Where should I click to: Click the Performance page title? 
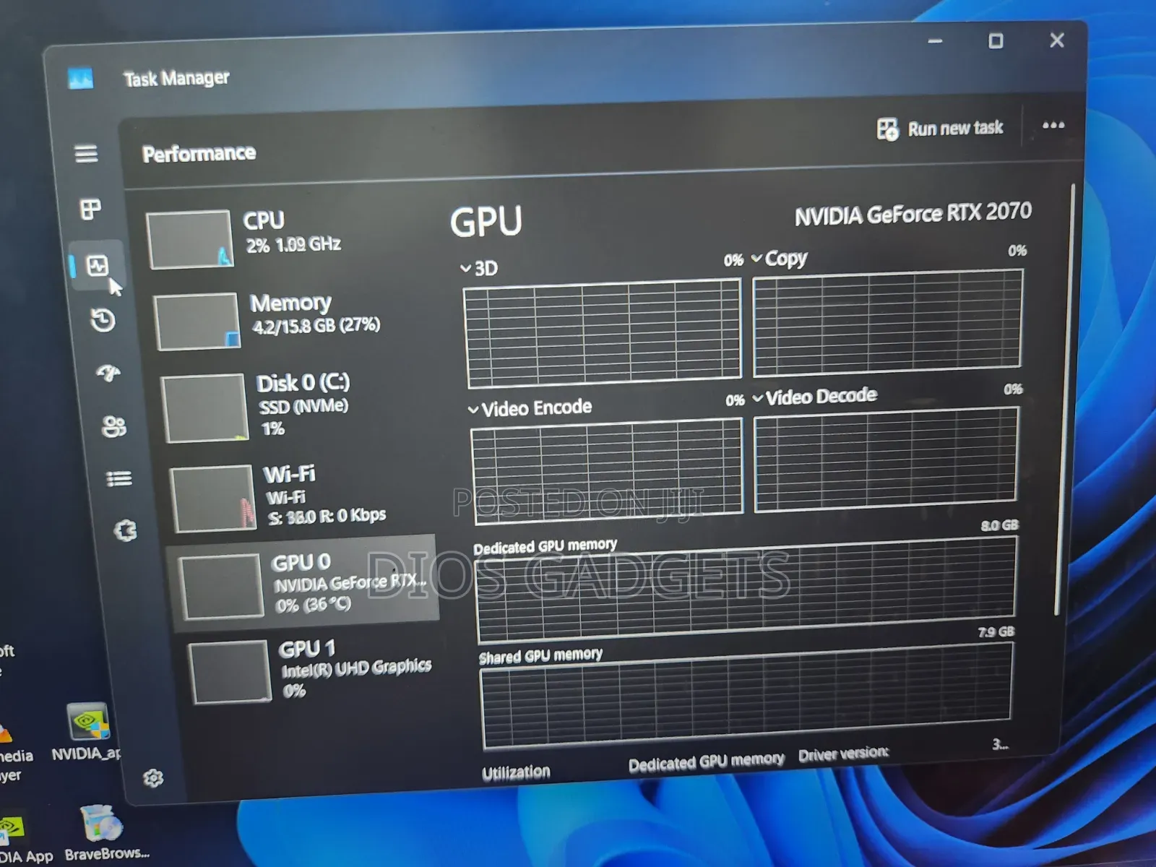199,153
